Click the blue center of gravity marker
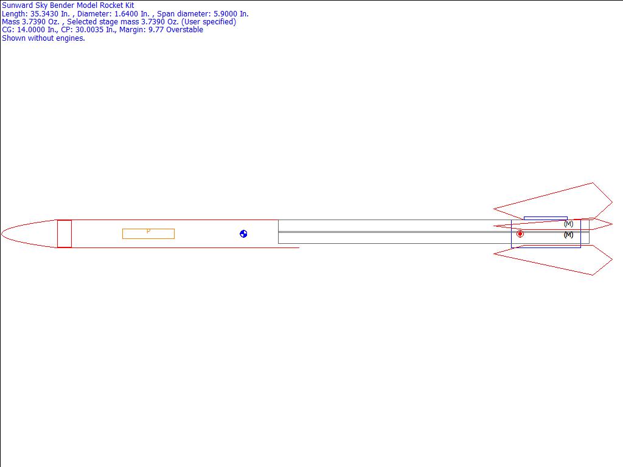Screen dimensions: 623x467 243,233
